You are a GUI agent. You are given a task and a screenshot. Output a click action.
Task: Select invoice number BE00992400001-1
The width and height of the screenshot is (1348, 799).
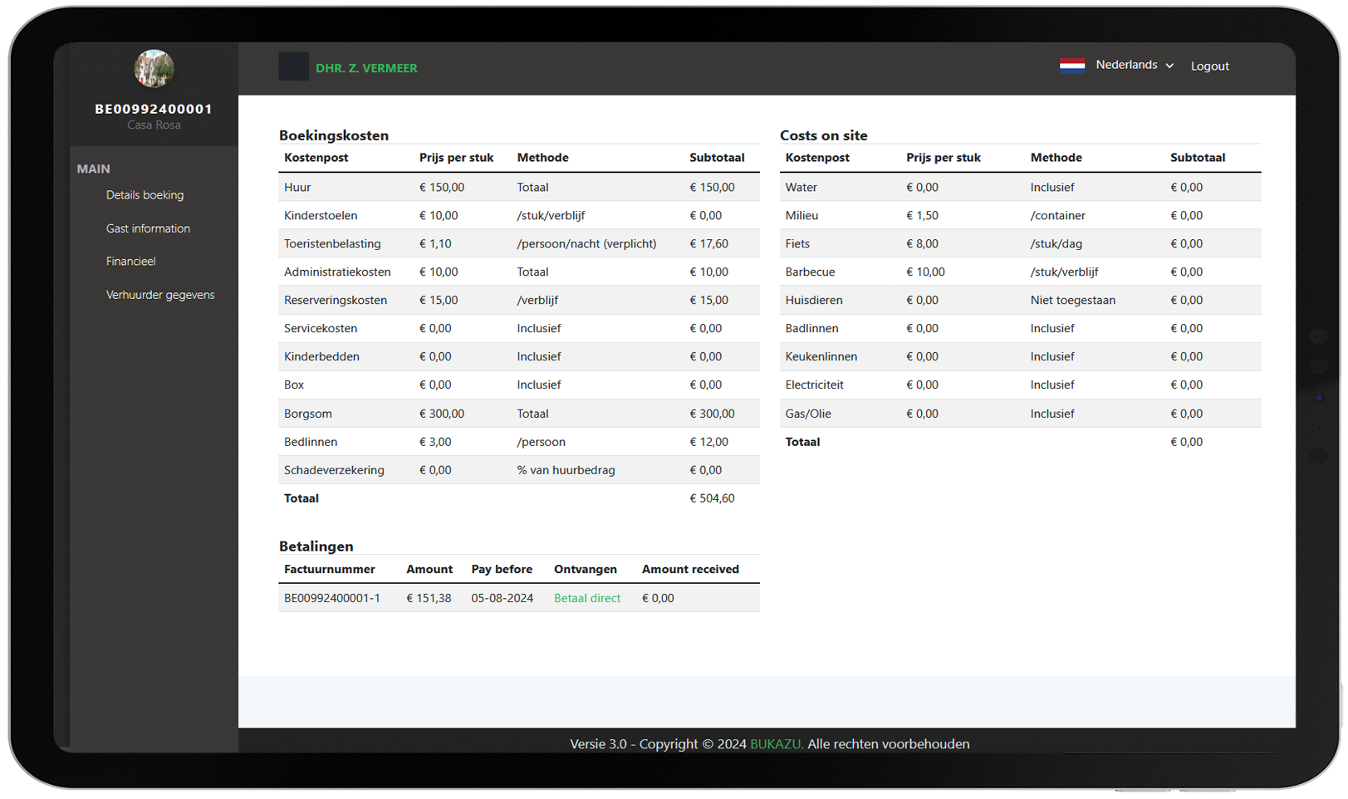click(331, 598)
